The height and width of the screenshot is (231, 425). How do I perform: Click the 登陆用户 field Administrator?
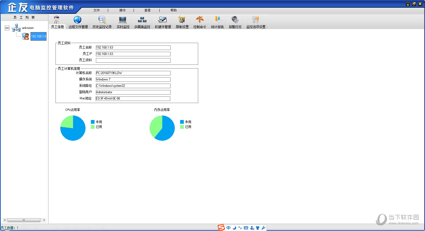click(133, 92)
